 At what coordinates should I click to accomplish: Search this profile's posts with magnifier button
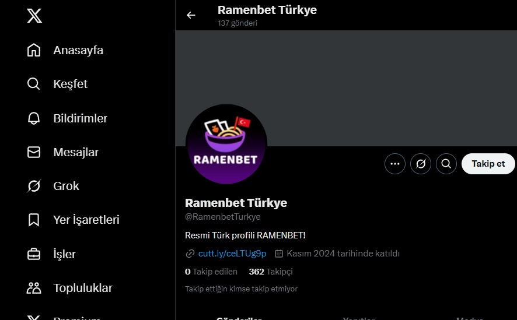446,164
